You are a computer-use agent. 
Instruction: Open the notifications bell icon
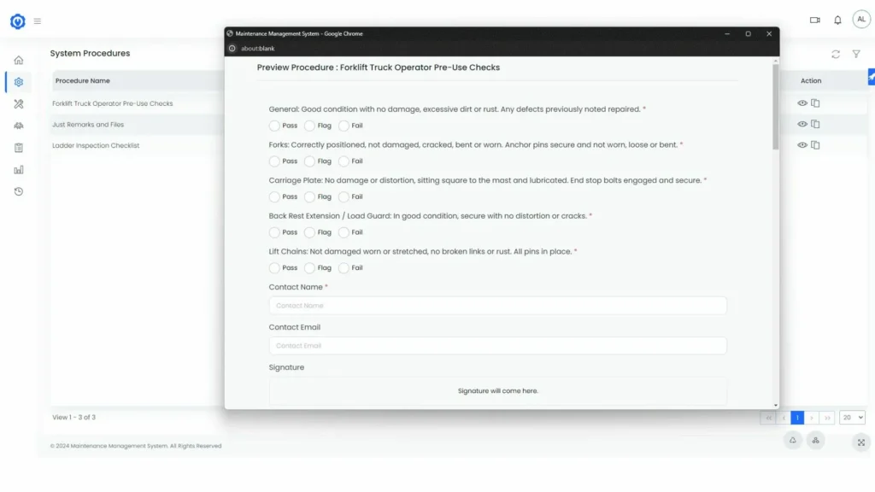(x=837, y=20)
